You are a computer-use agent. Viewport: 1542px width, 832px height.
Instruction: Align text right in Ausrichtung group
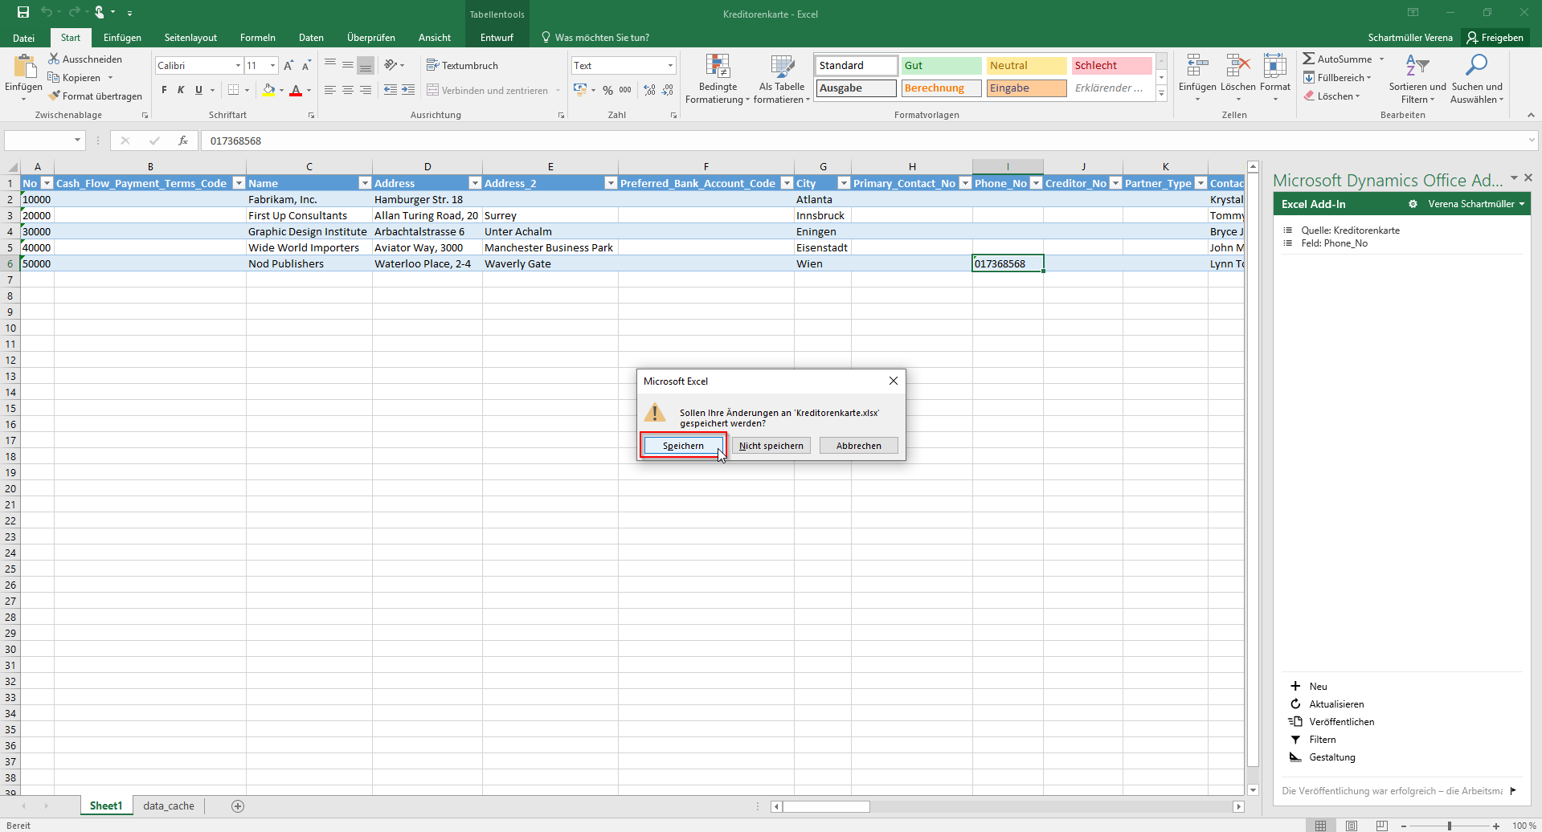[366, 90]
